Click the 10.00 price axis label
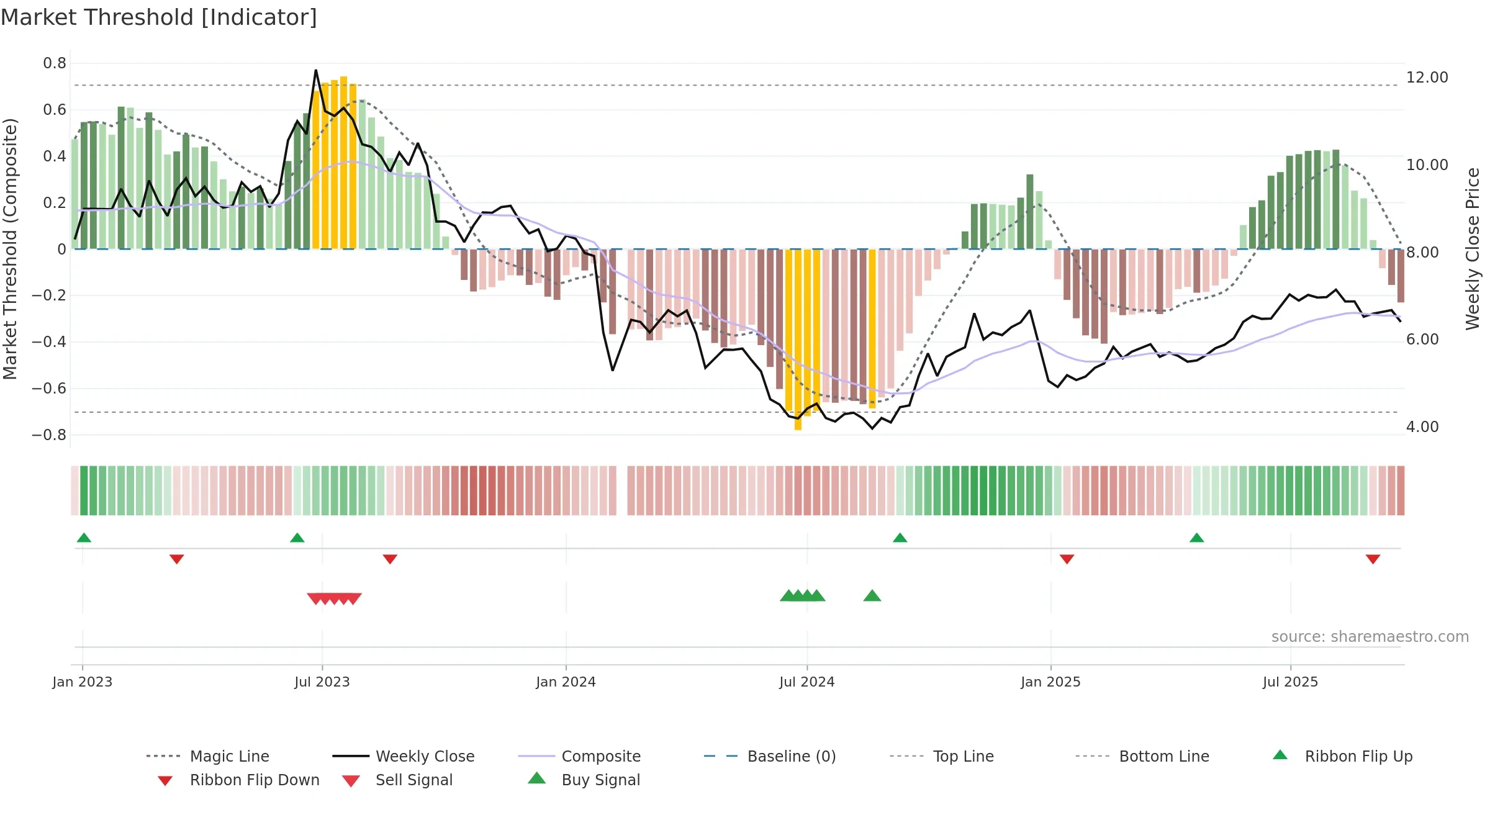Viewport: 1490px width, 838px height. [x=1427, y=165]
